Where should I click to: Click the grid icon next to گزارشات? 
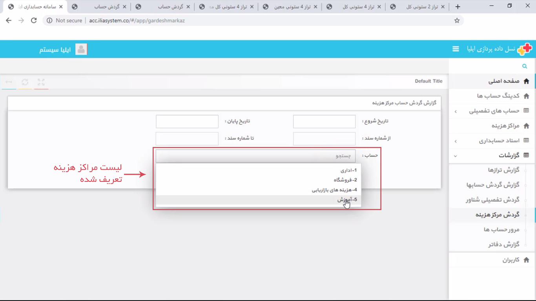[527, 156]
